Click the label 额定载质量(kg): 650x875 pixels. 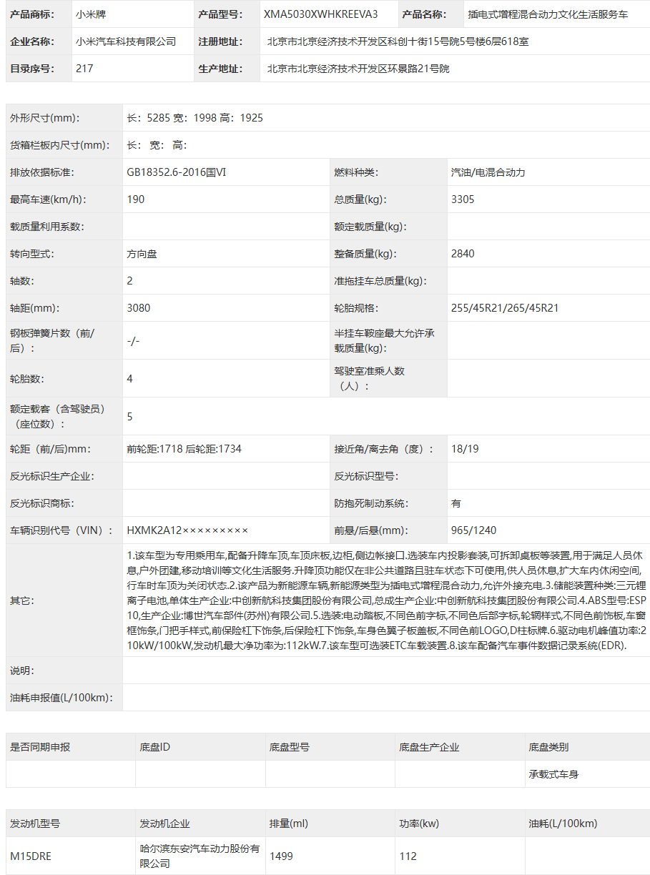tap(370, 227)
